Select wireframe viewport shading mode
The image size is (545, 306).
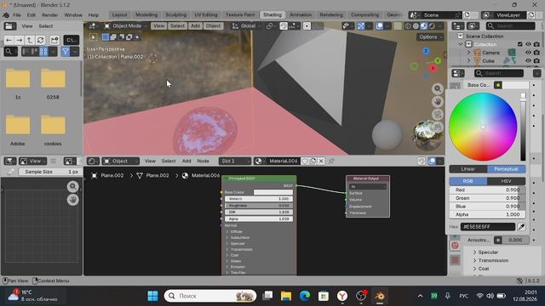click(x=408, y=26)
